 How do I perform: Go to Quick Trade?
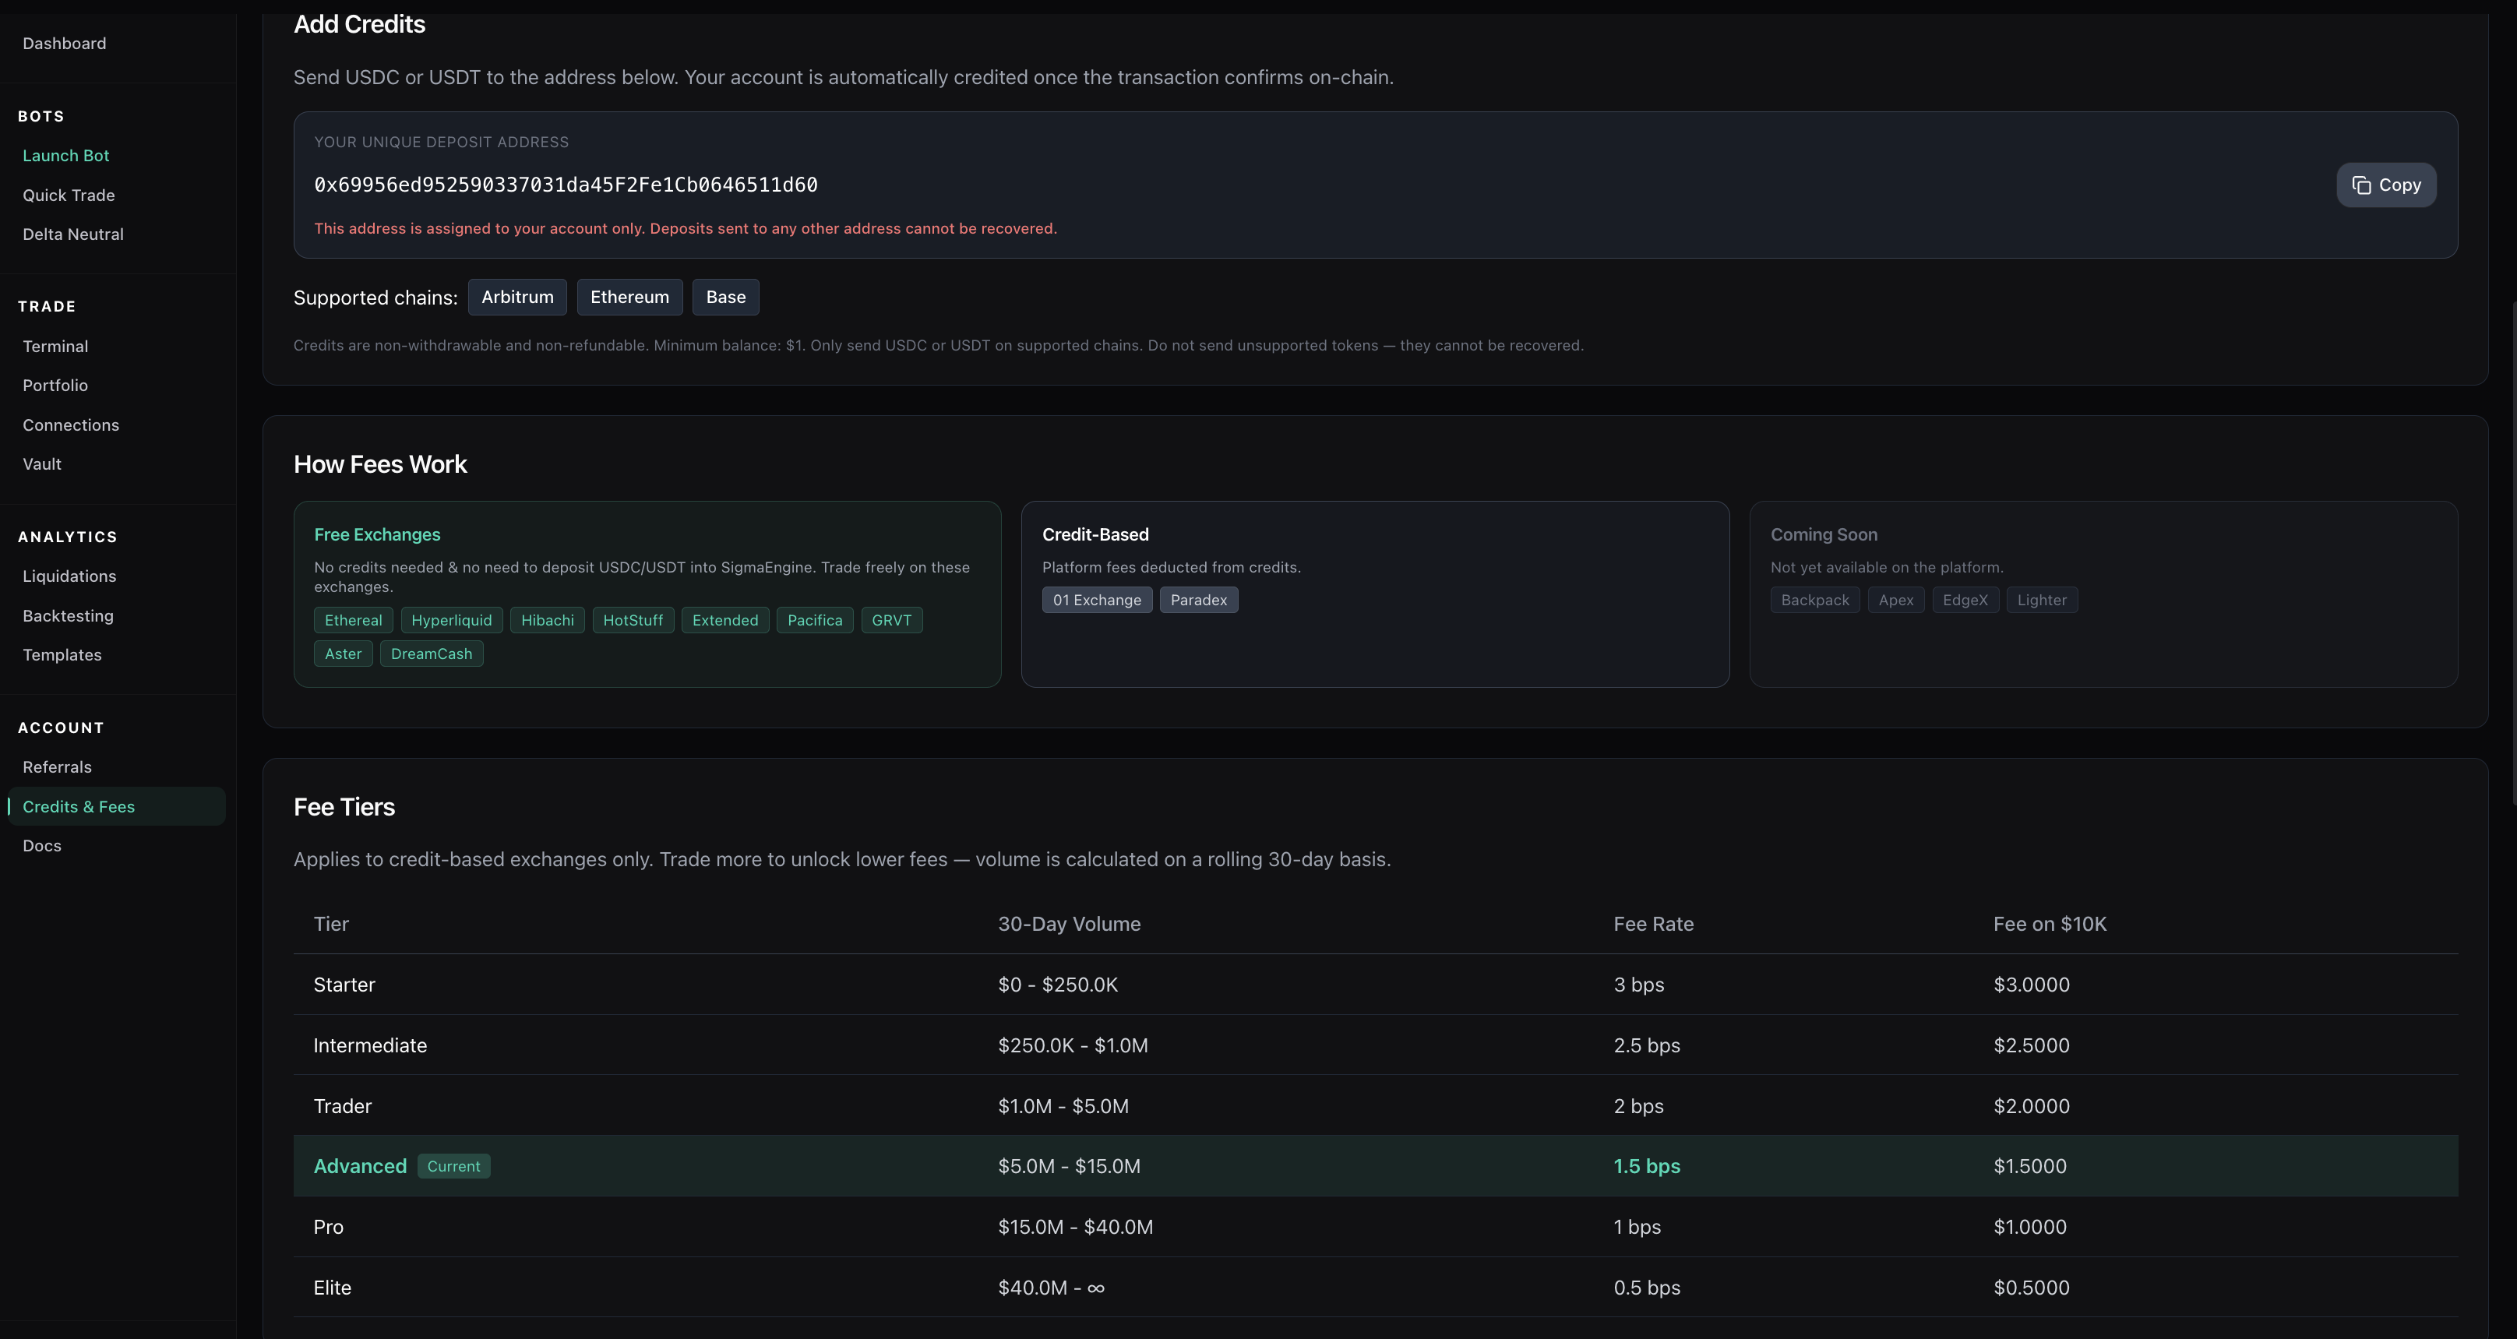pyautogui.click(x=69, y=196)
